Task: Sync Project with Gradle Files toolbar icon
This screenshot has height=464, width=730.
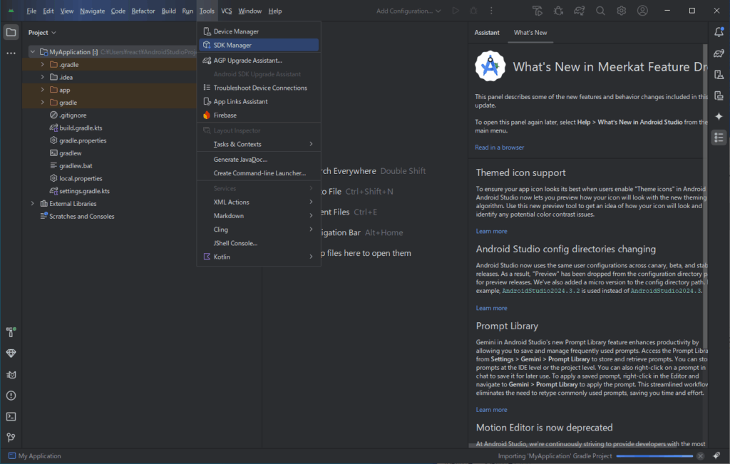Action: [x=579, y=11]
